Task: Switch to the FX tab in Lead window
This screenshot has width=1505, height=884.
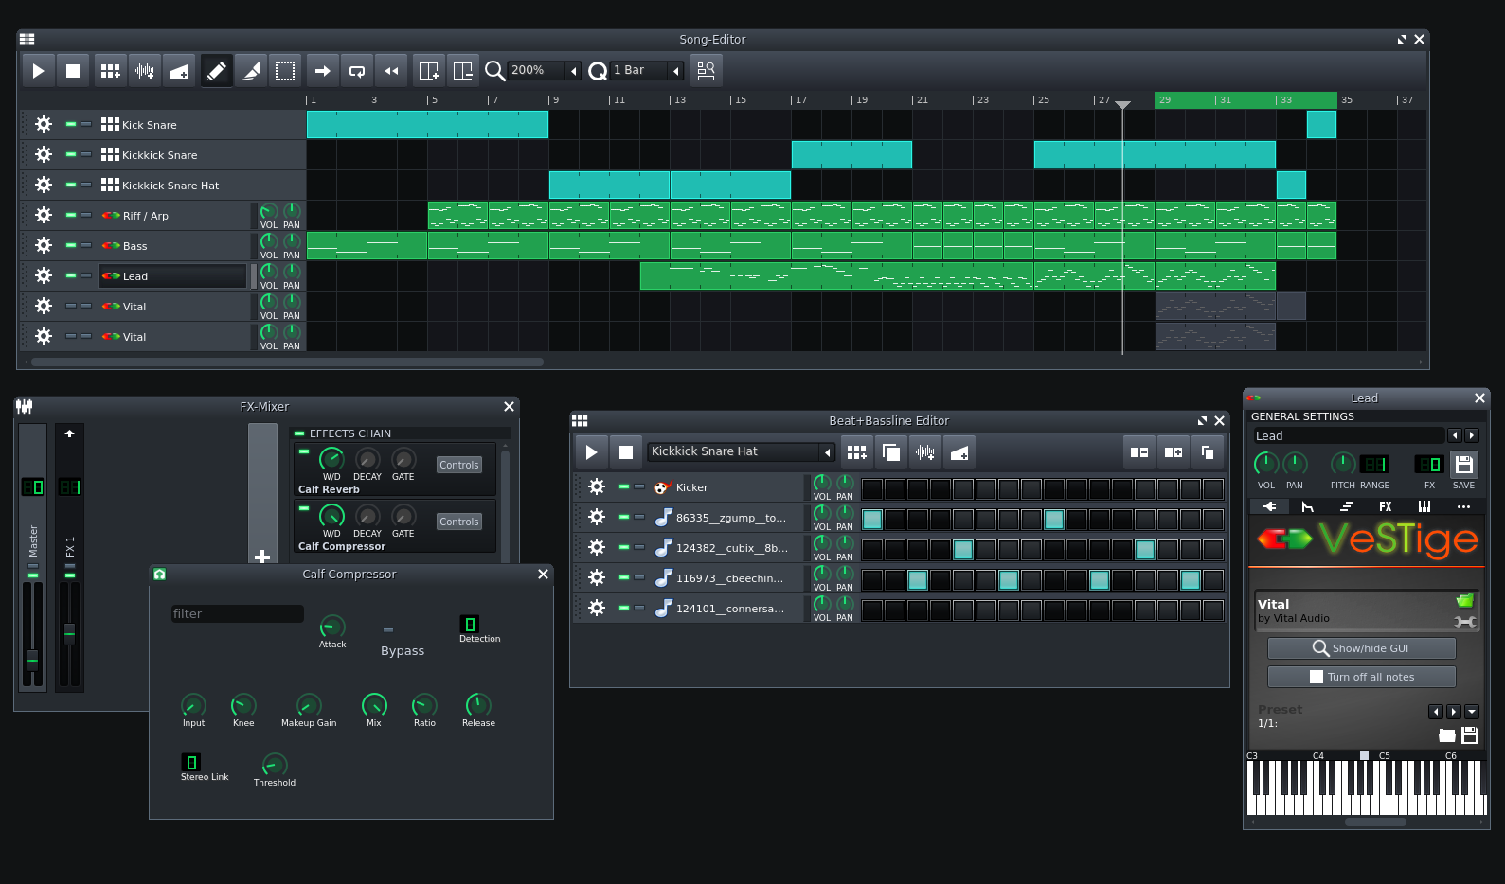Action: [1385, 506]
